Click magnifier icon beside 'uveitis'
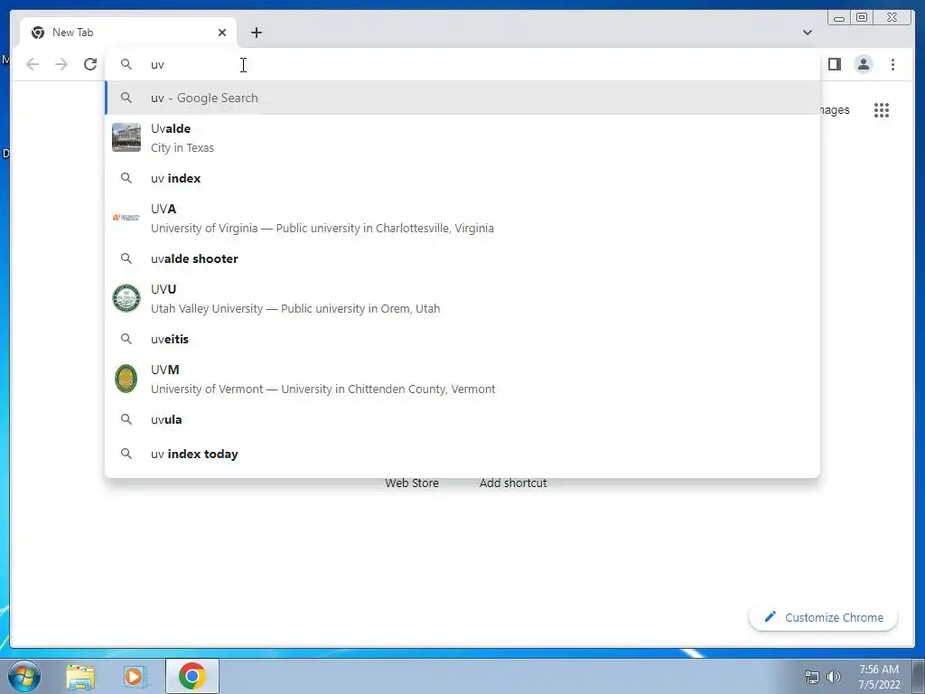 click(x=126, y=339)
